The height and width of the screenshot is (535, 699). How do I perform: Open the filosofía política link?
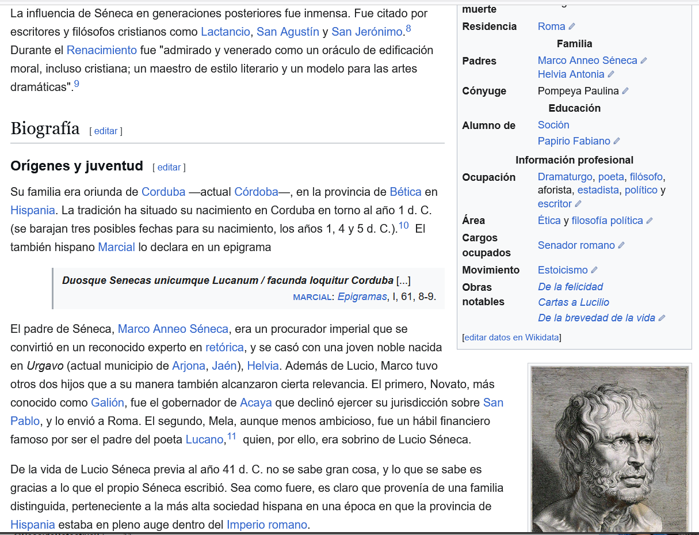coord(608,221)
